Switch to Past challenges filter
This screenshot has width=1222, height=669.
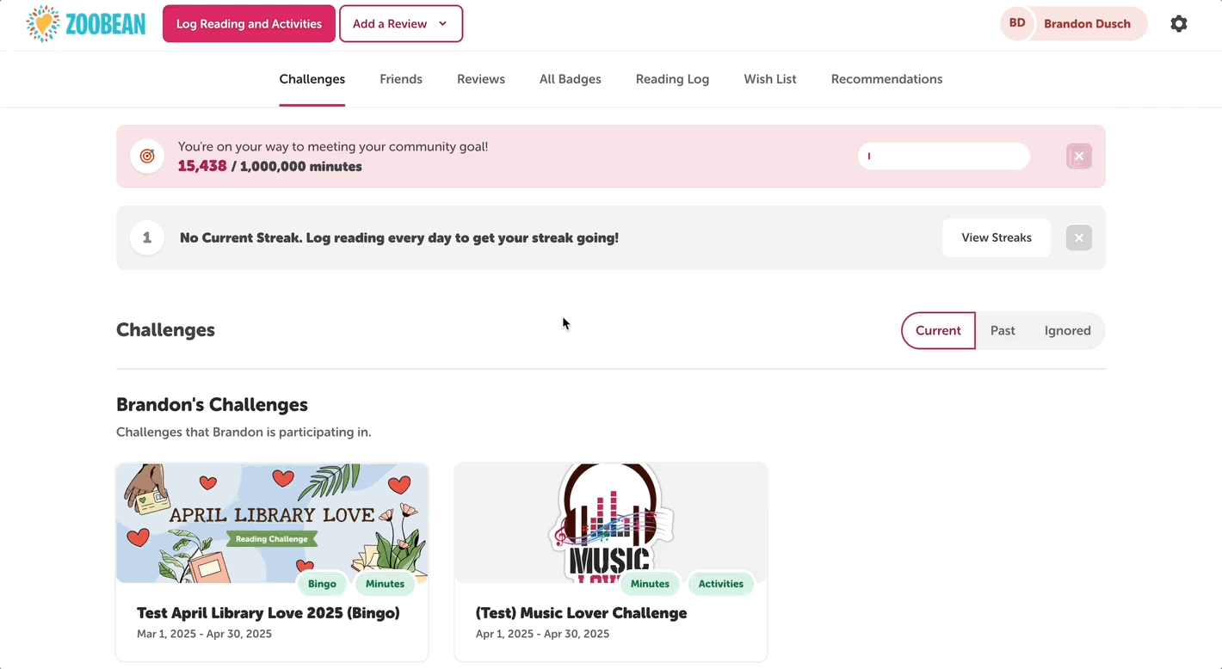tap(1003, 330)
